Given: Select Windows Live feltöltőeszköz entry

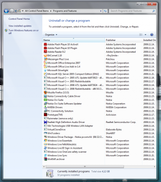Looking at the screenshot, I should tap(99, 144).
